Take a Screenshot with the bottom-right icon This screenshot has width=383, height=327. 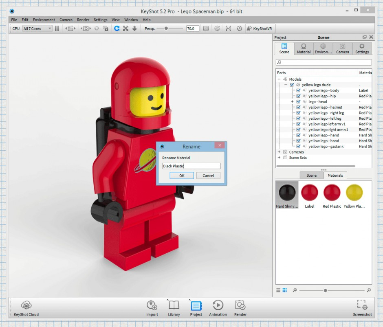pyautogui.click(x=362, y=305)
